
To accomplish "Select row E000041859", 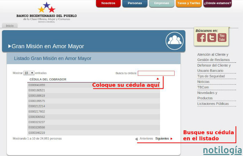I will [94, 85].
